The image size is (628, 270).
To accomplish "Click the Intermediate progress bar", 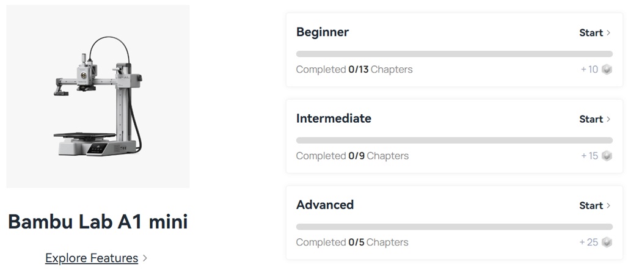I will (x=454, y=140).
